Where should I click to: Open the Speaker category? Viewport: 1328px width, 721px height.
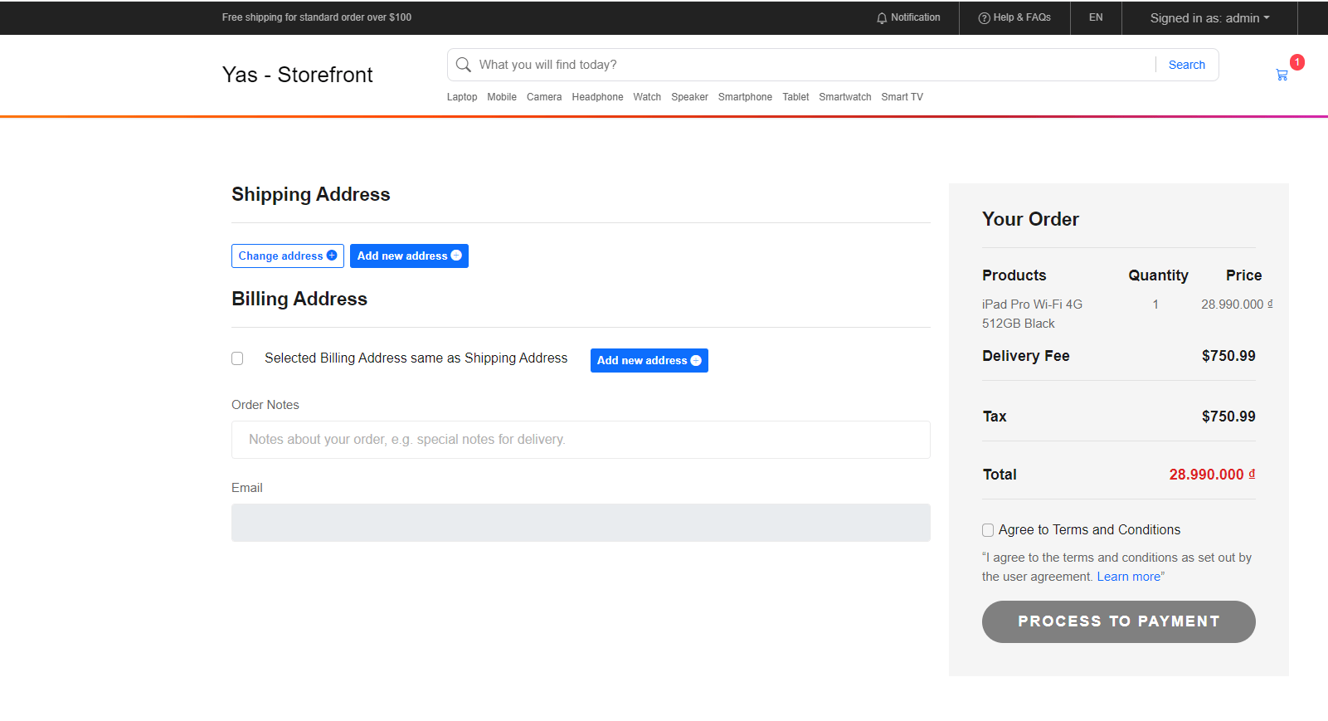[689, 97]
